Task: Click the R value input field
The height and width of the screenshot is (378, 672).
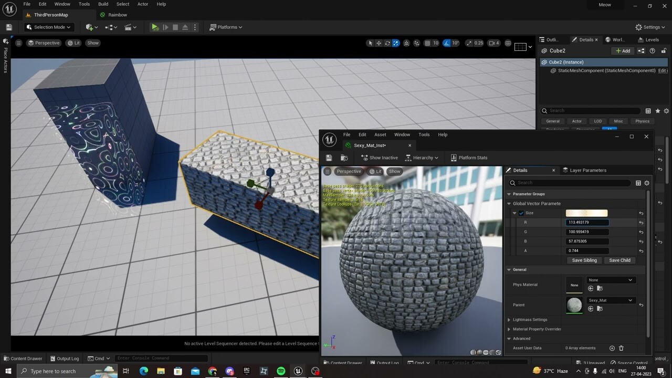Action: tap(586, 222)
